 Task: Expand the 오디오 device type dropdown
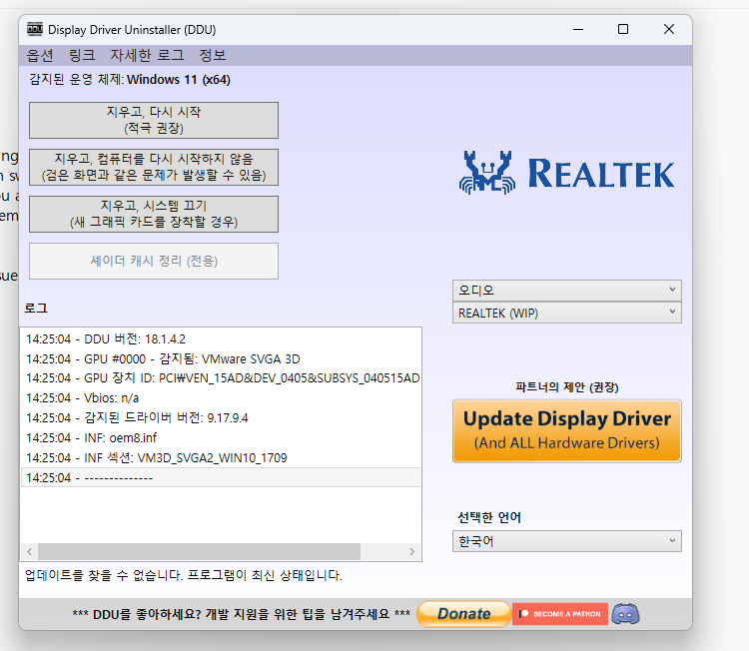567,290
